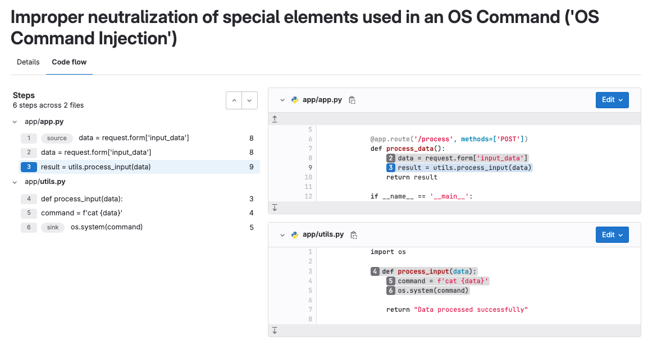Switch to the Details tab
Screen dimensions: 657x355
[28, 62]
